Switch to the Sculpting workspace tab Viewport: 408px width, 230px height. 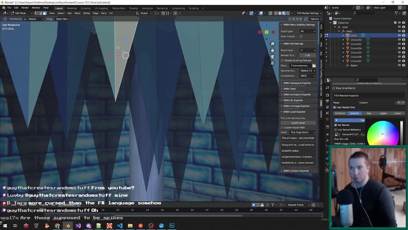point(85,8)
